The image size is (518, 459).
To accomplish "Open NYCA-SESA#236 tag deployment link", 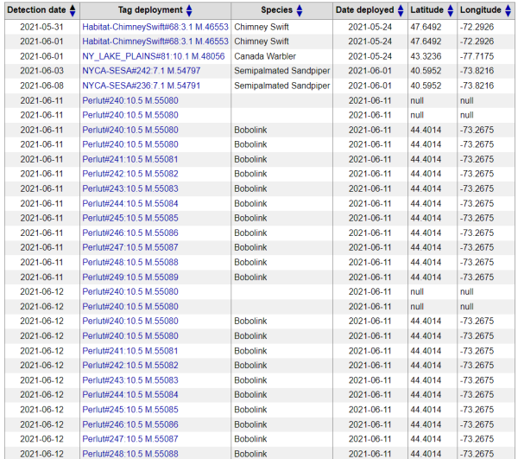I will point(142,86).
